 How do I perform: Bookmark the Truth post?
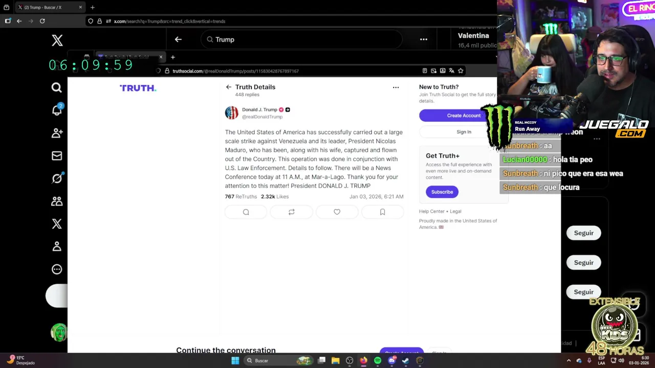click(x=382, y=212)
